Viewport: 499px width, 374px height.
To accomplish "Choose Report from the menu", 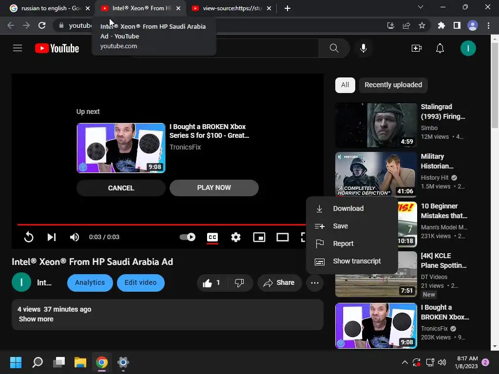I will 352,243.
